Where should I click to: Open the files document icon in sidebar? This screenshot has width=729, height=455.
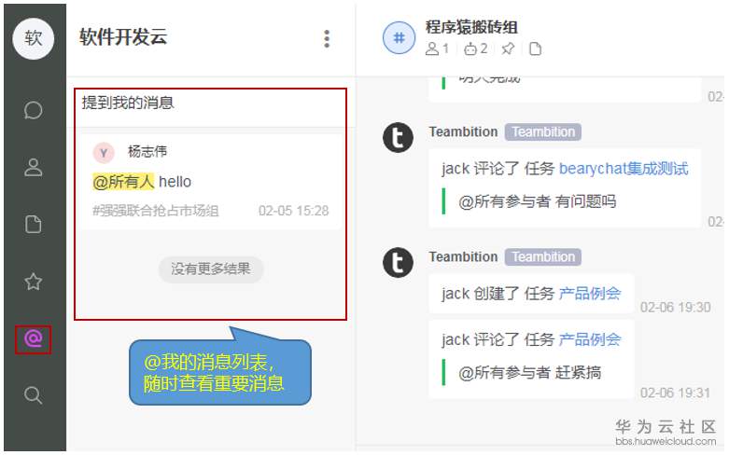click(33, 225)
